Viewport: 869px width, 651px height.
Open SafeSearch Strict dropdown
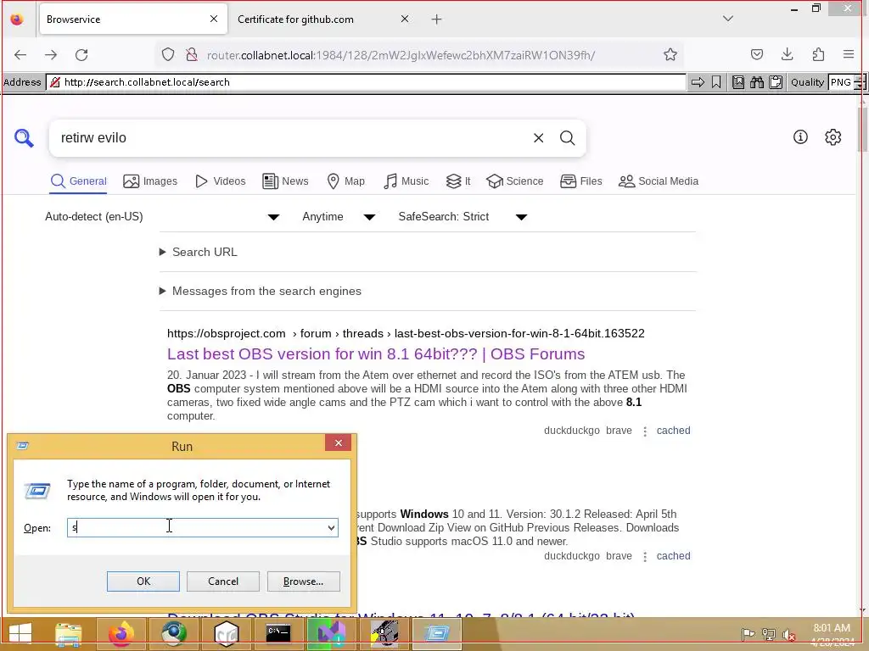(463, 217)
